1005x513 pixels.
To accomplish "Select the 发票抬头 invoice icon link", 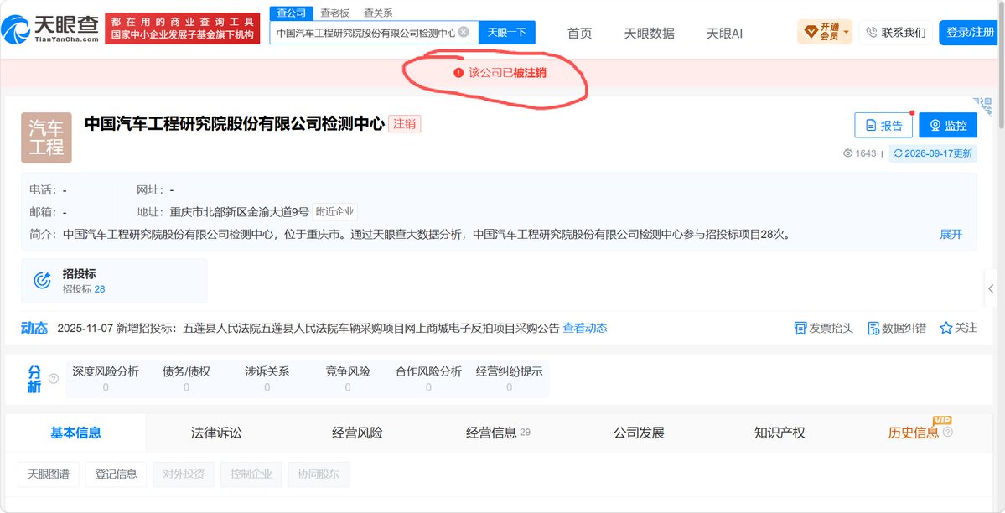I will click(x=824, y=328).
